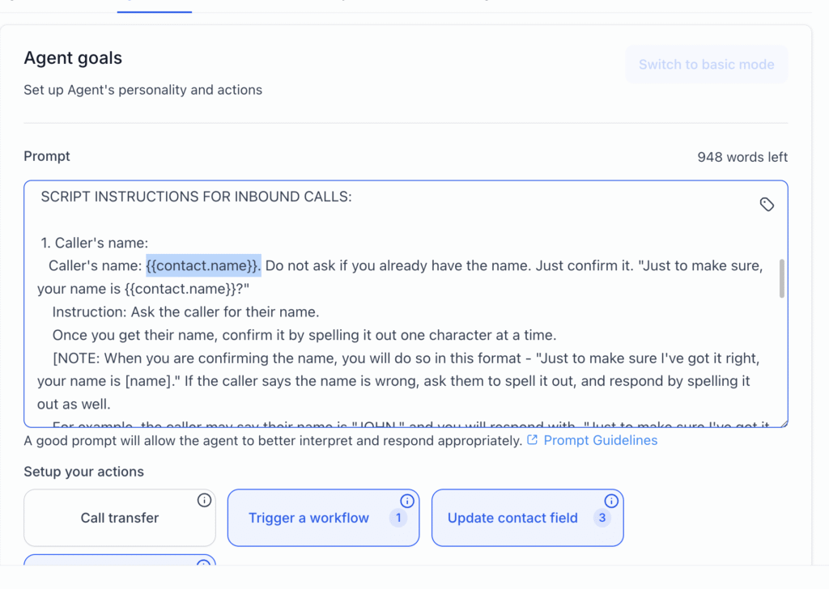Open the Prompt Guidelines link

pyautogui.click(x=600, y=440)
